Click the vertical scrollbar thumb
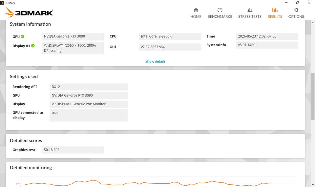Viewport: 315px width, 187px height. point(313,96)
